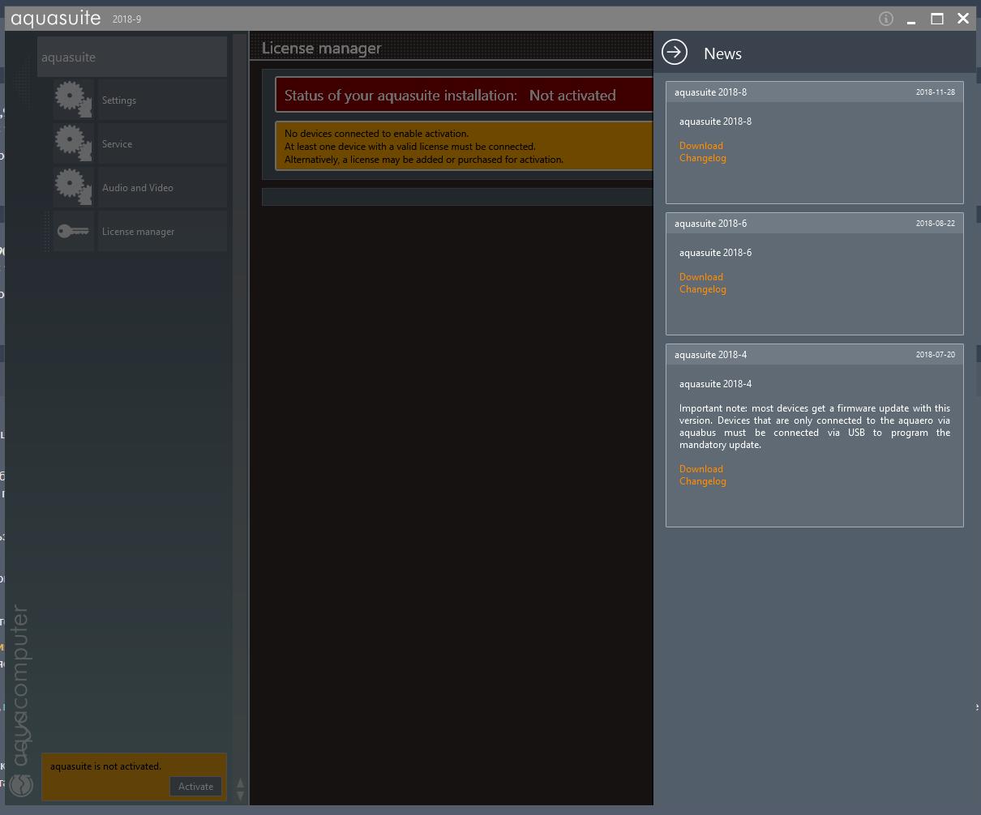Screen dimensions: 981x815
Task: Click the News panel title
Action: click(722, 53)
